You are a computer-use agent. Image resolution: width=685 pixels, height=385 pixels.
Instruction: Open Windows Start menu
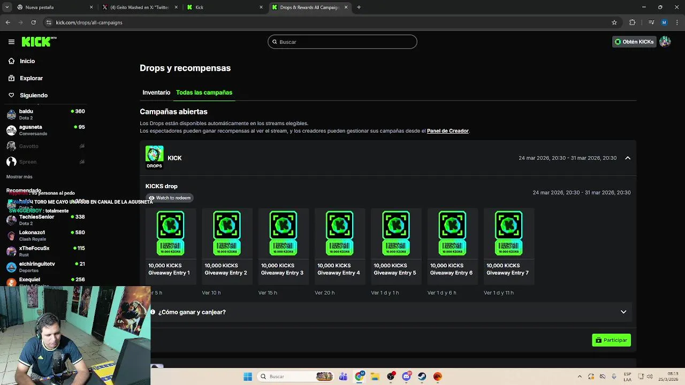(248, 376)
